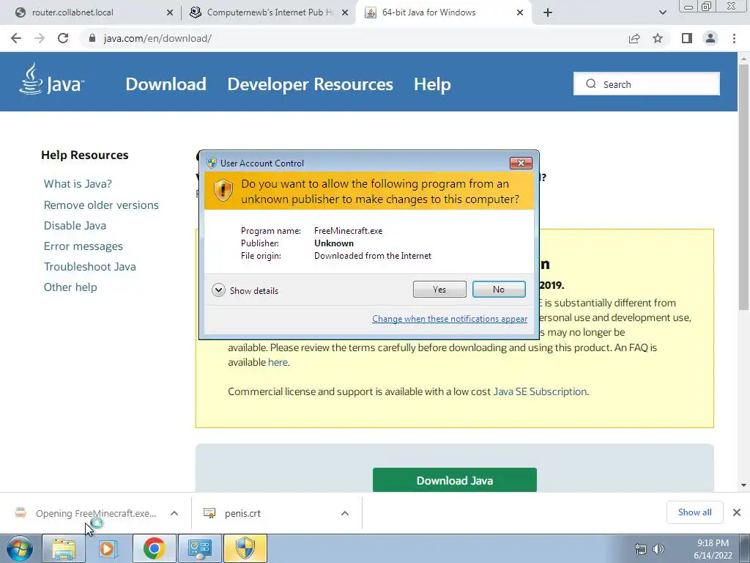750x563 pixels.
Task: Open a new tab with the plus icon
Action: coord(548,12)
